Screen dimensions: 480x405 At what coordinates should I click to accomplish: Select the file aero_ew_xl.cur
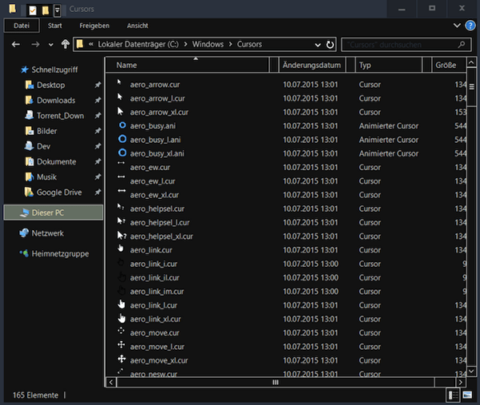(155, 195)
